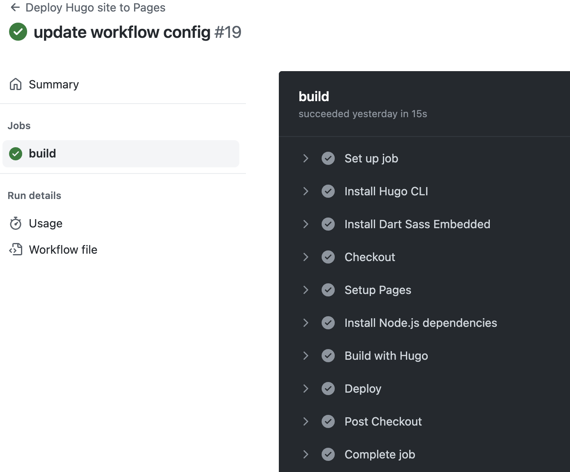Screen dimensions: 570x472
Task: Open the Workflow file link
Action: [63, 250]
